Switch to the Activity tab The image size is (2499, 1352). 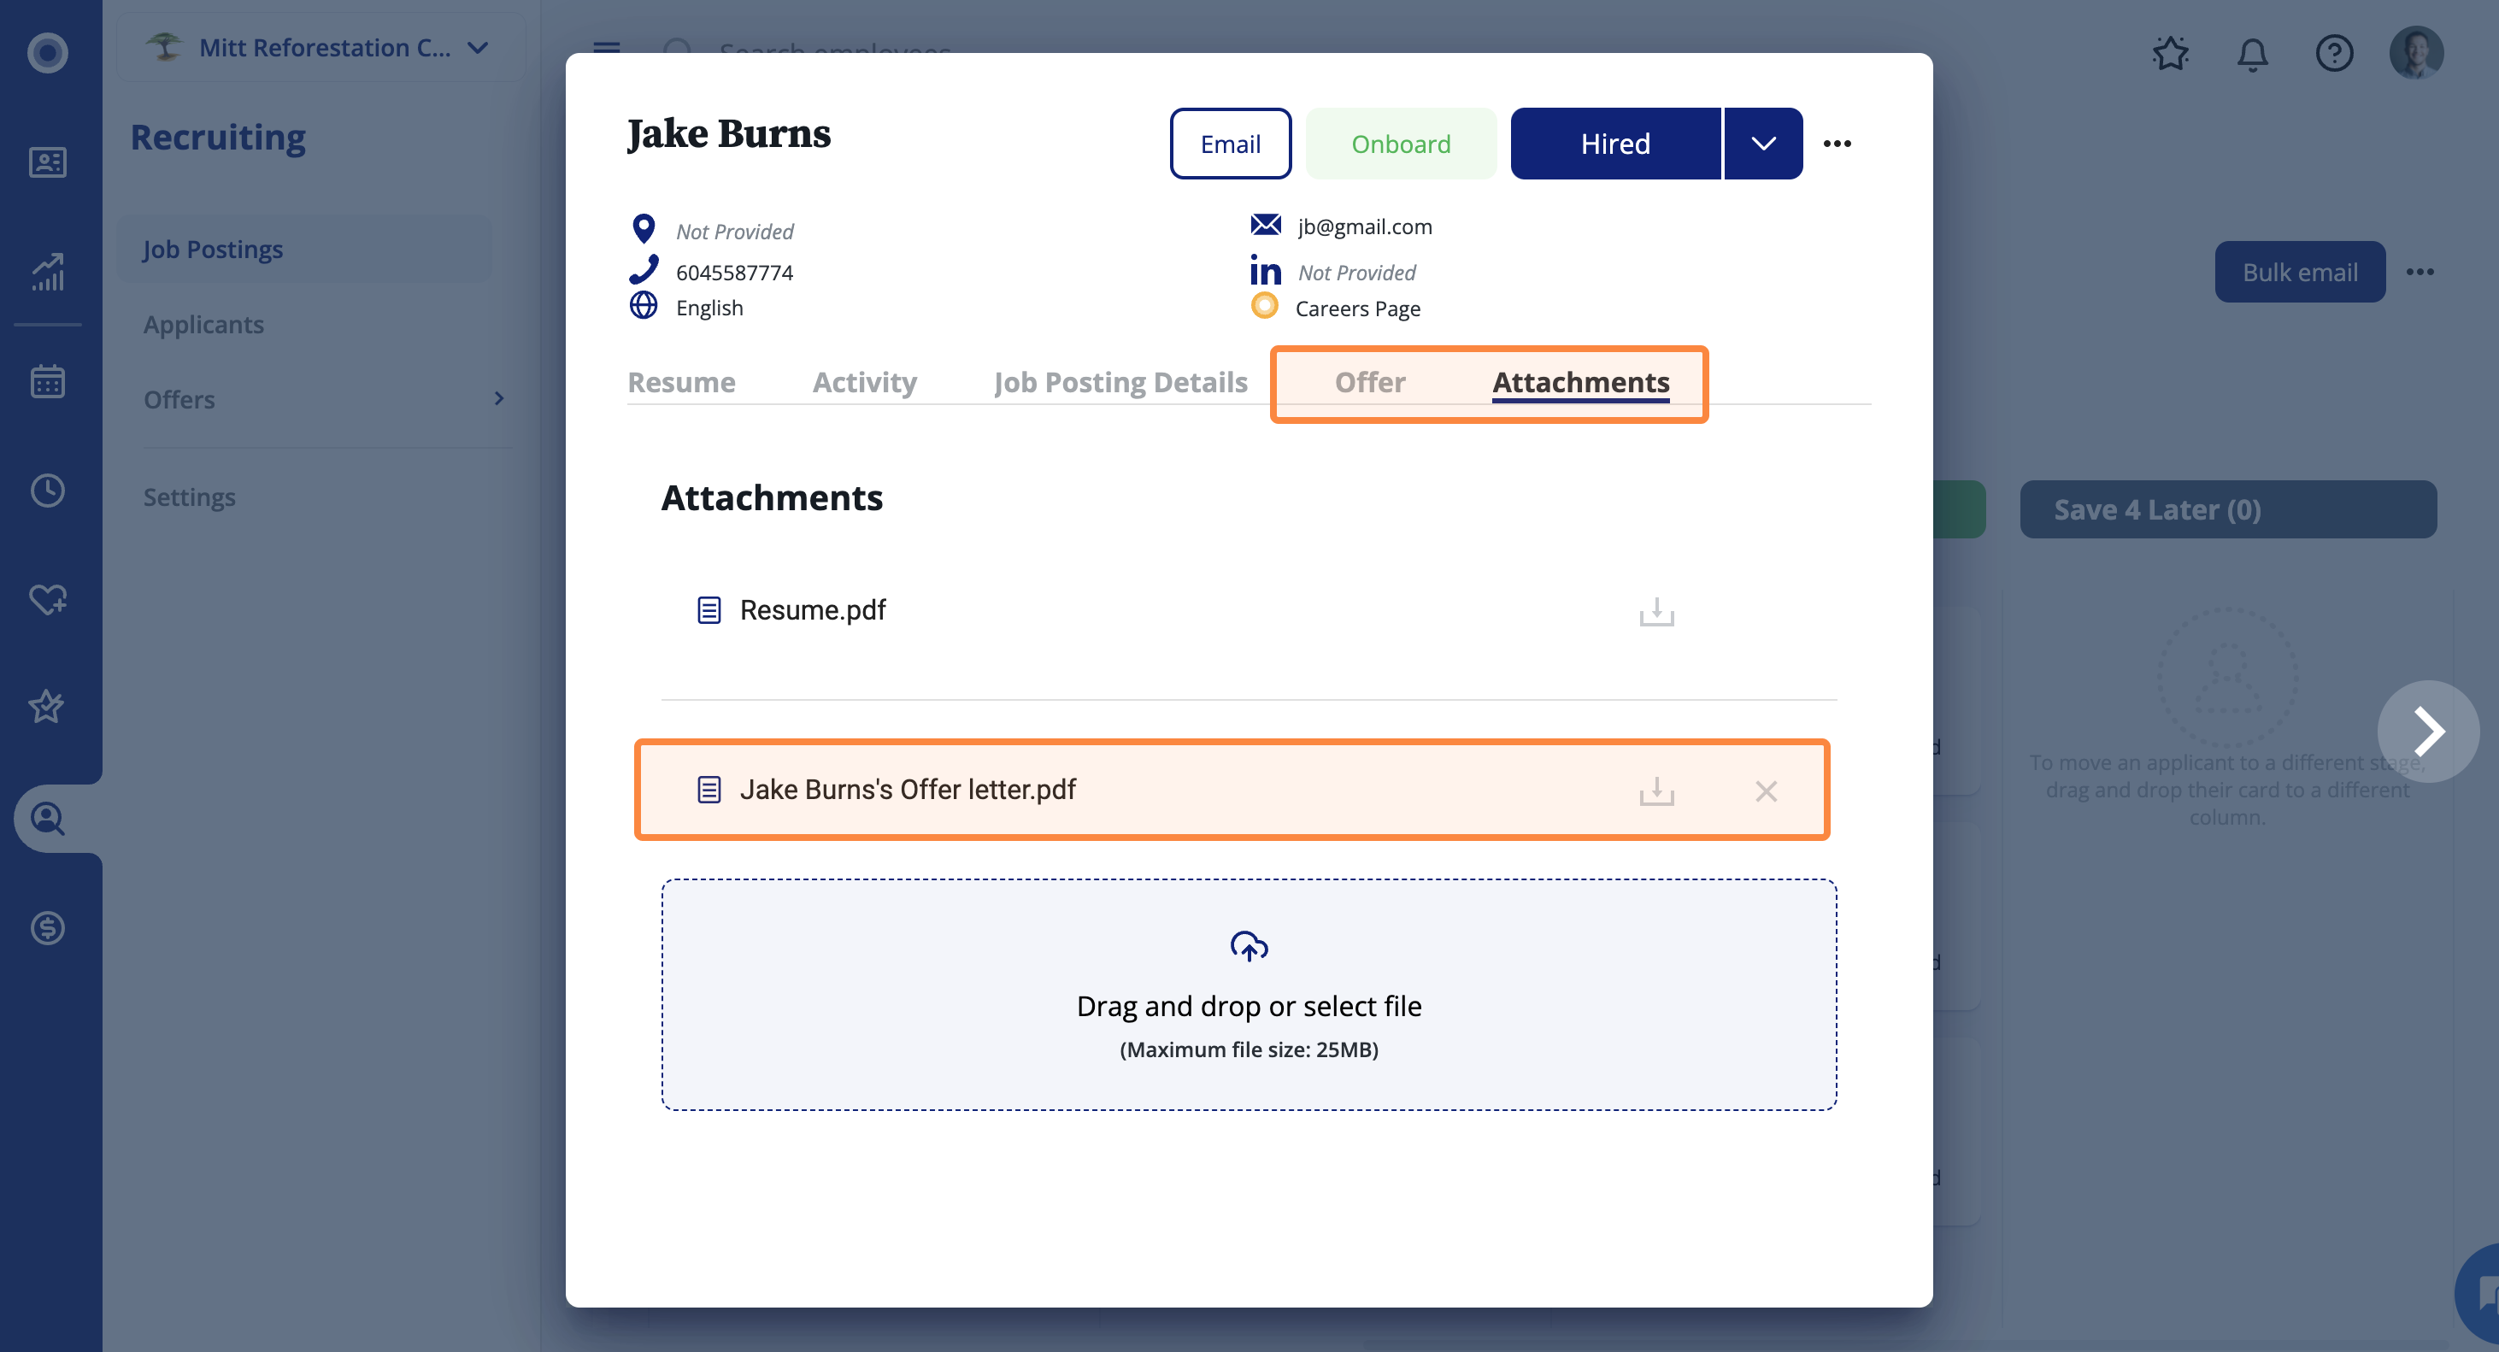[864, 382]
